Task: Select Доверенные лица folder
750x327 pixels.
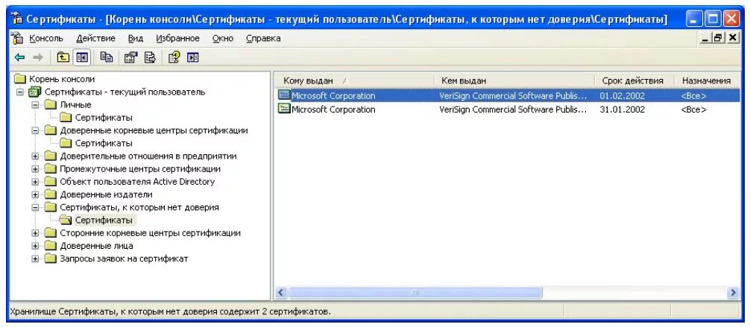Action: click(96, 247)
